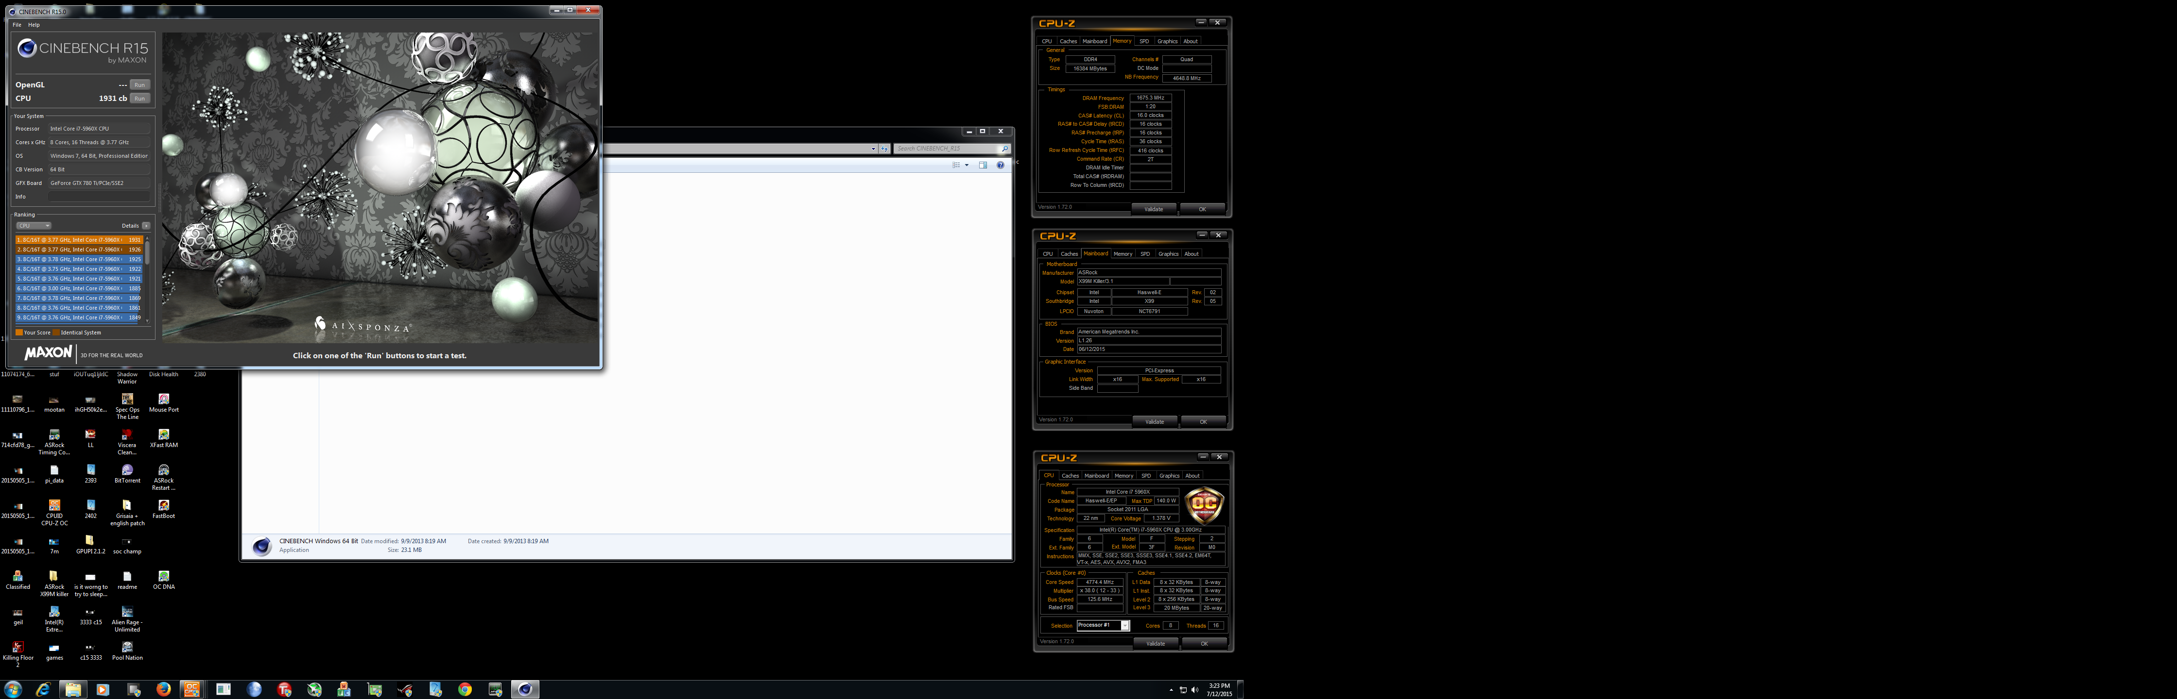Open the Grisaia + english patch folder

[128, 513]
